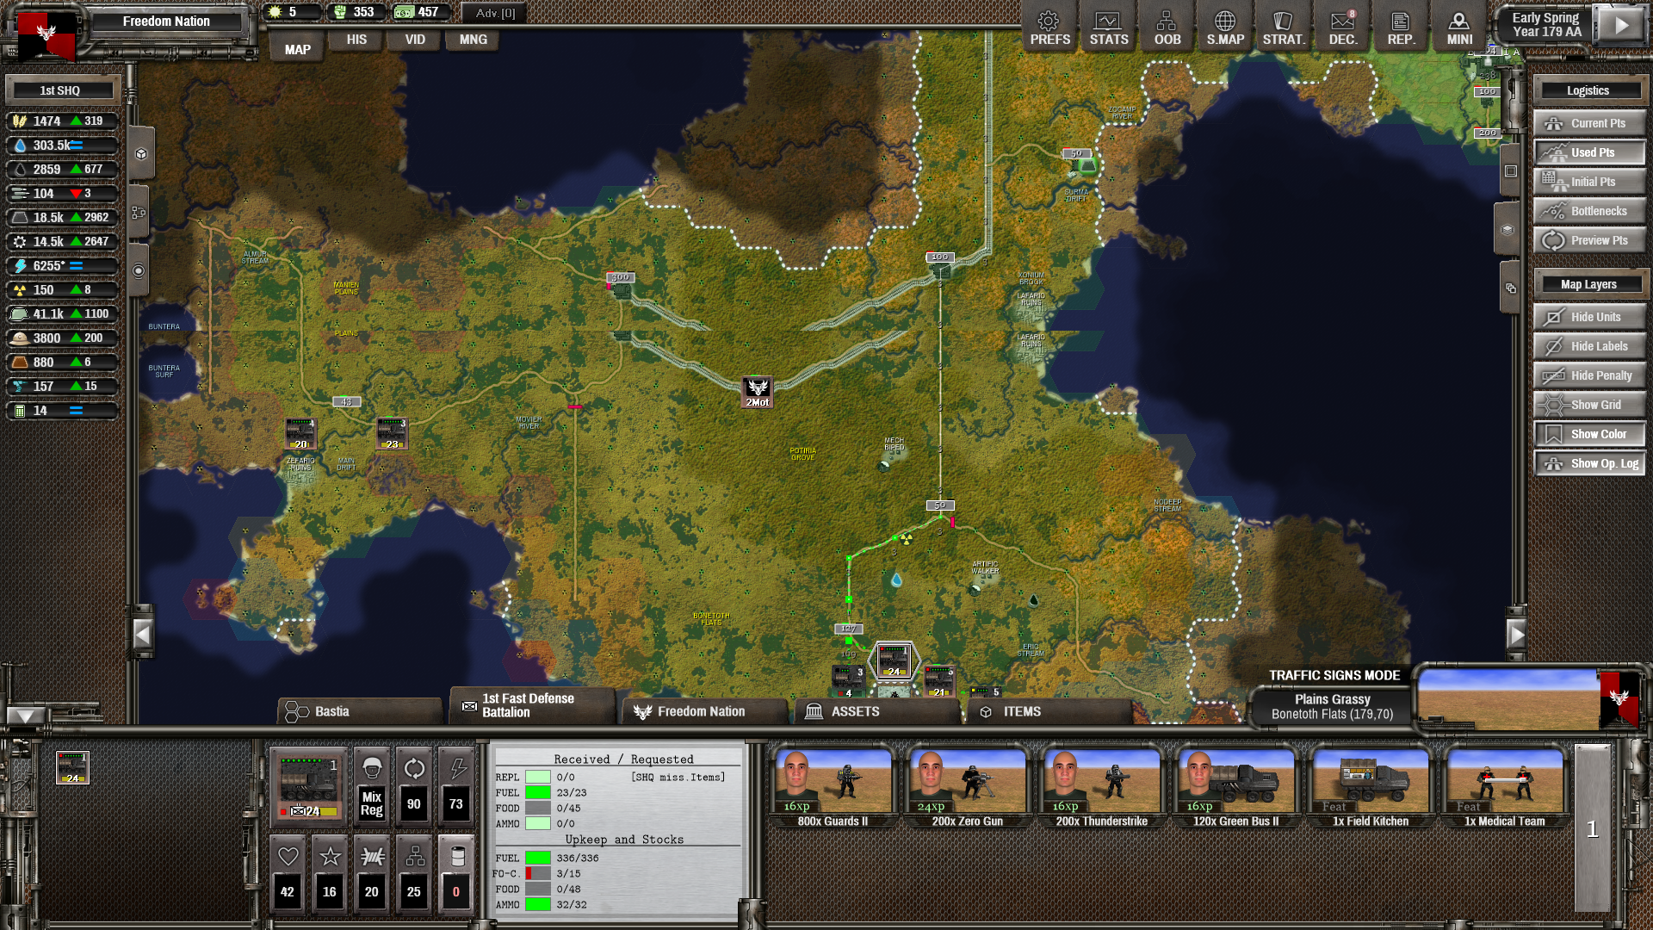Open the S.MAP globe icon
Screen dimensions: 1653x930
1225,28
